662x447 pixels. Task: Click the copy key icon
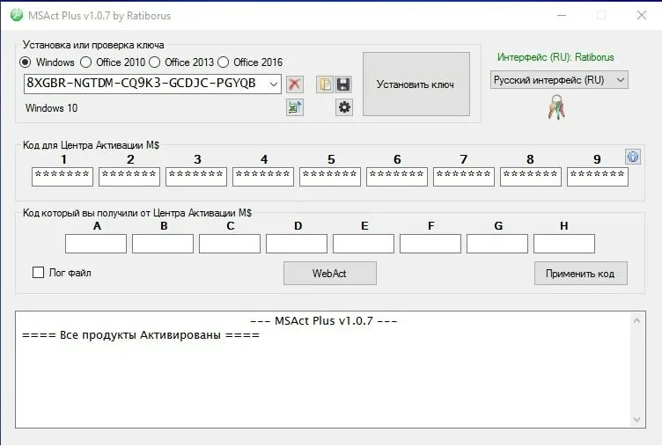[x=325, y=84]
